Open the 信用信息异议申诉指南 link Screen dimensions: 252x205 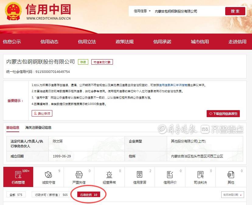173,85
